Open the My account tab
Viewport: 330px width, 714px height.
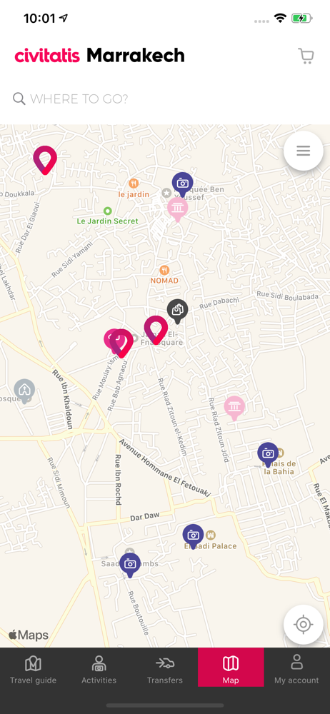click(x=296, y=670)
